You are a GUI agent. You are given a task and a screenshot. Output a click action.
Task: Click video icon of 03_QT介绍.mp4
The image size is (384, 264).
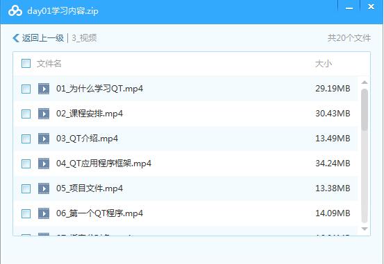pos(44,139)
